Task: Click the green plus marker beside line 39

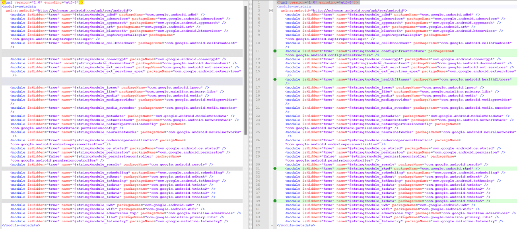Action: click(275, 201)
